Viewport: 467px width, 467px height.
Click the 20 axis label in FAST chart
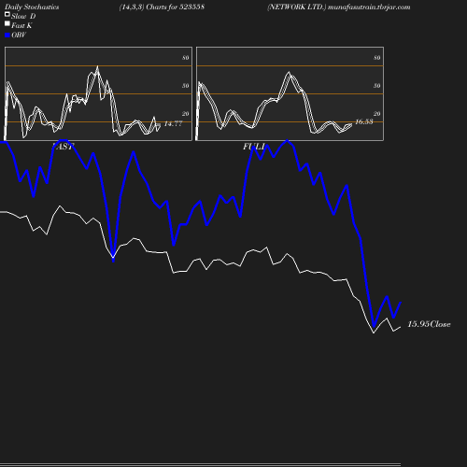click(186, 114)
